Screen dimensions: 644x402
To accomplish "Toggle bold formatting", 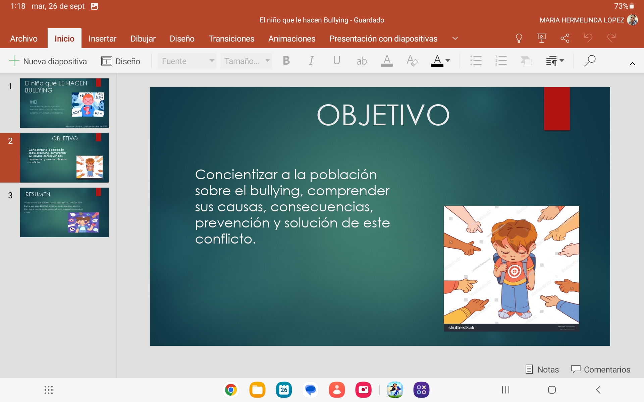I will 286,61.
